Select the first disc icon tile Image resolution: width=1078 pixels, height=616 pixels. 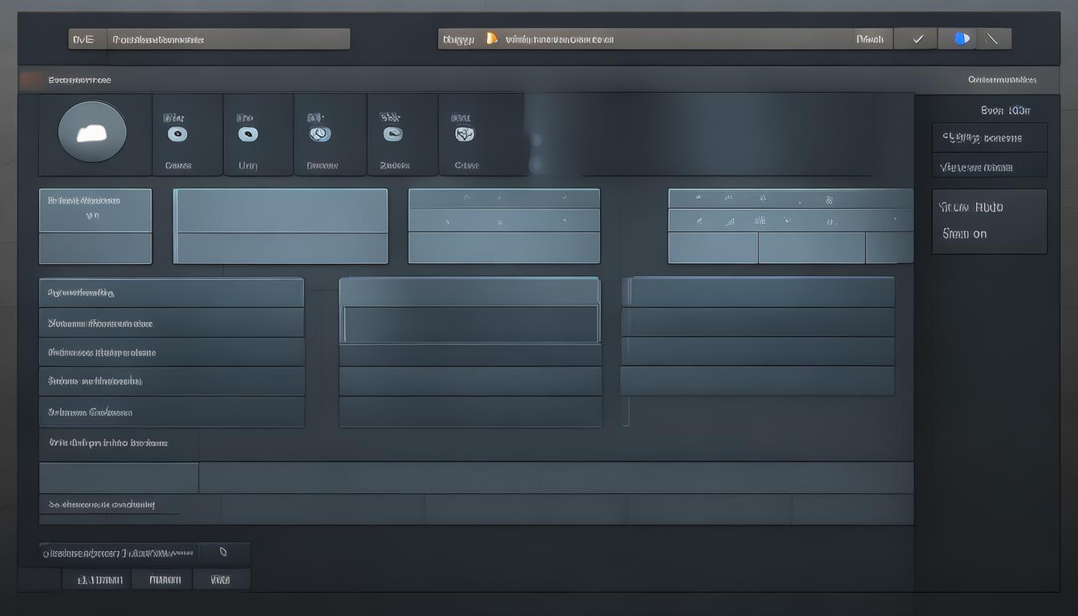coord(177,135)
